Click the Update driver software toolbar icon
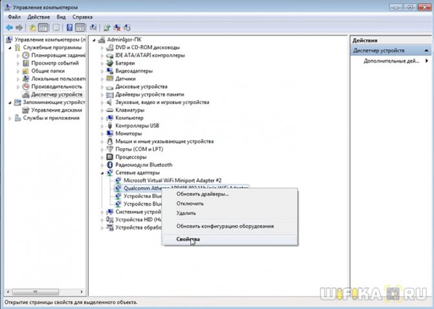The height and width of the screenshot is (309, 434). click(x=107, y=28)
